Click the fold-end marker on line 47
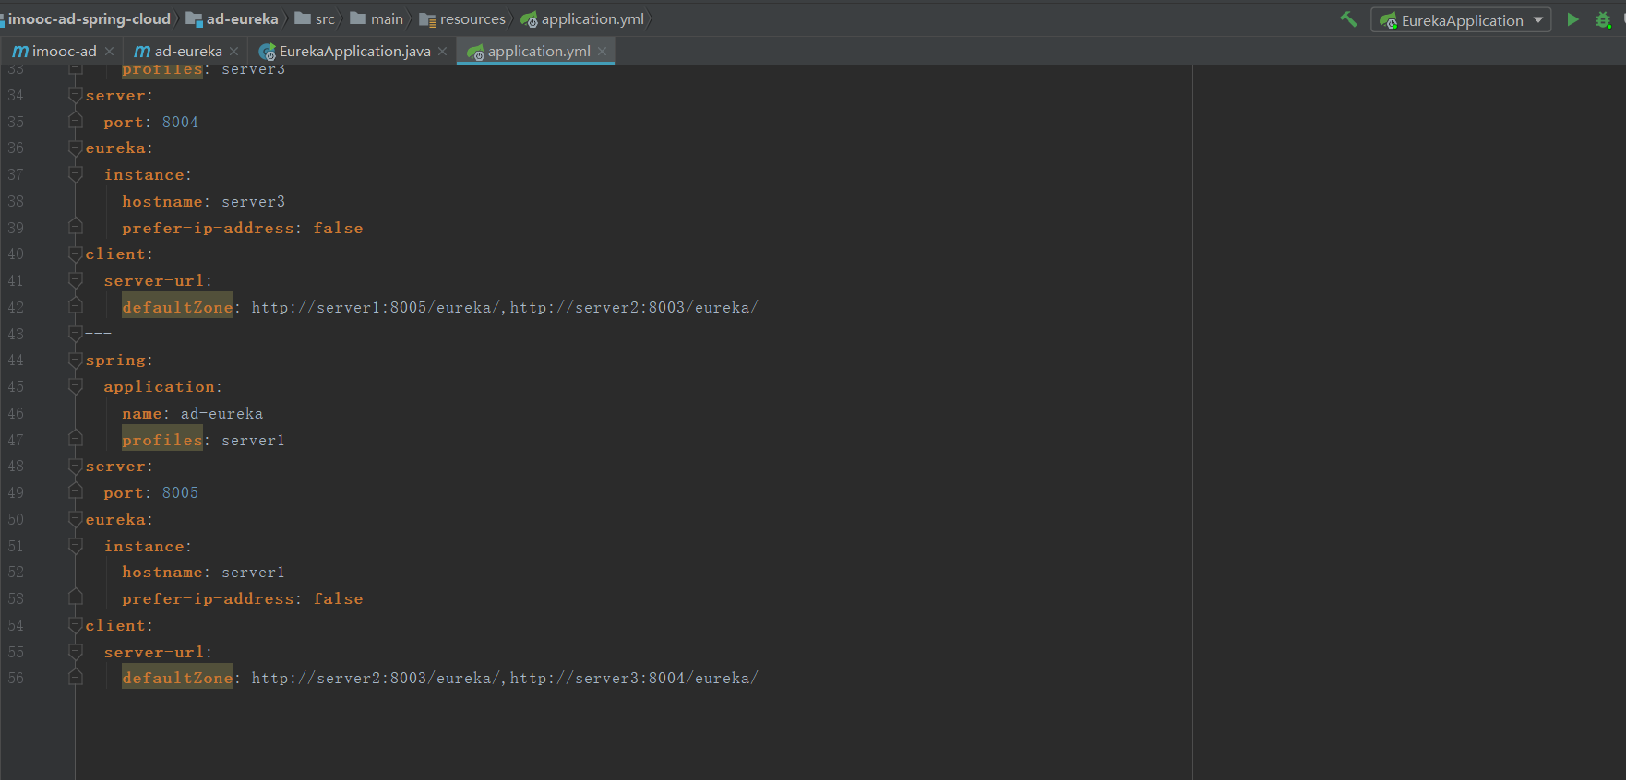Image resolution: width=1626 pixels, height=780 pixels. pos(76,440)
